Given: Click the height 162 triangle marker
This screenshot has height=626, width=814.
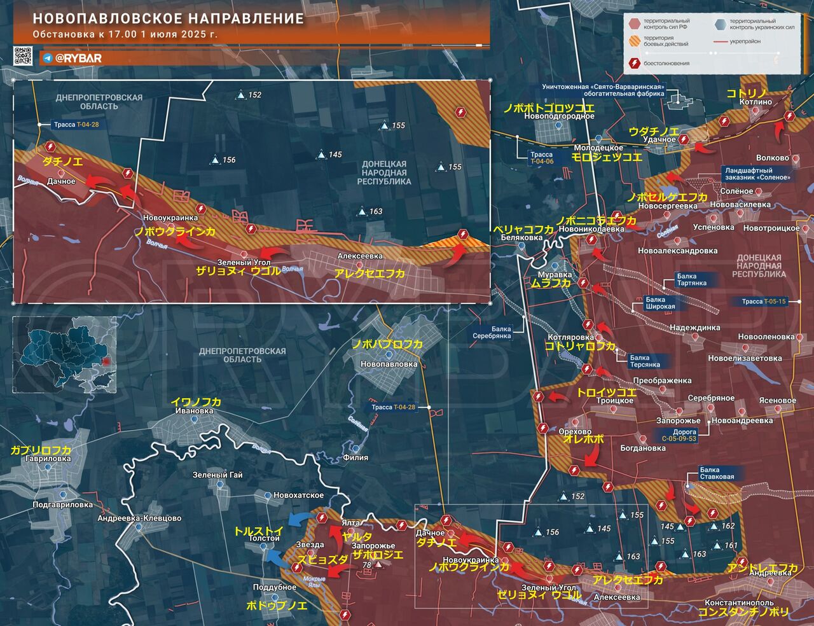Looking at the screenshot, I should [x=715, y=526].
